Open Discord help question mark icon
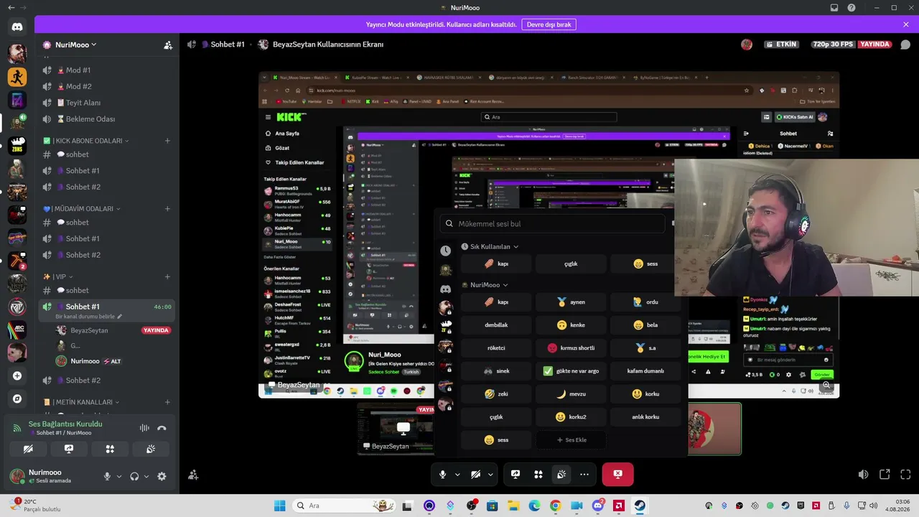919x517 pixels. click(852, 8)
